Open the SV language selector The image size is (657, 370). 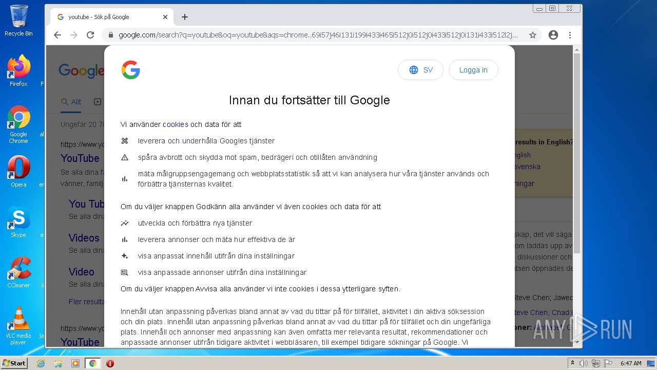coord(420,70)
